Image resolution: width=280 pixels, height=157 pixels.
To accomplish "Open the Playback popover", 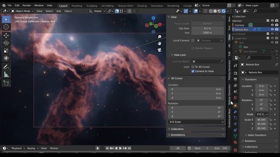I will click(x=18, y=148).
